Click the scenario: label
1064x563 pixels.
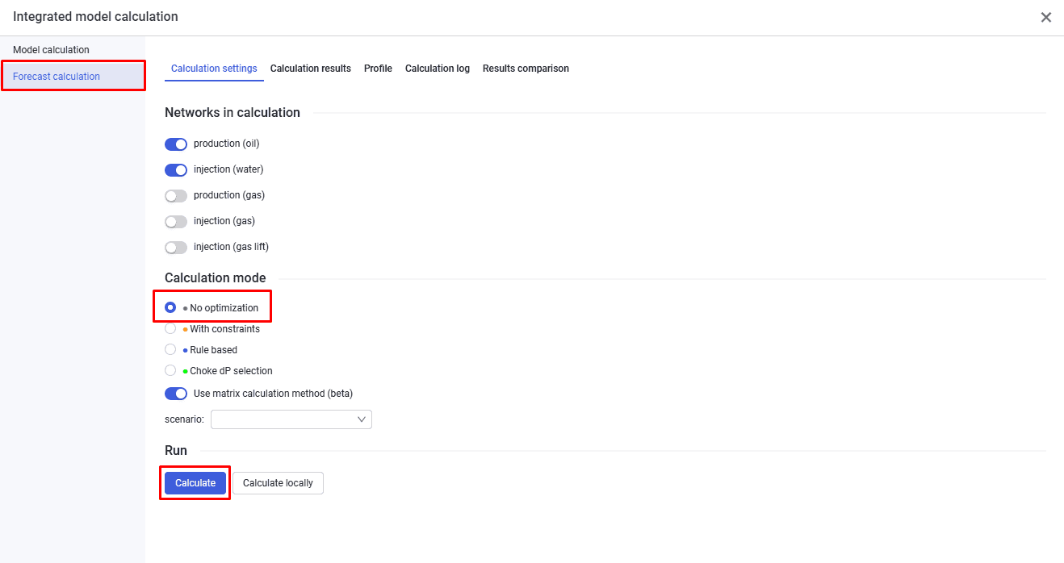(184, 419)
